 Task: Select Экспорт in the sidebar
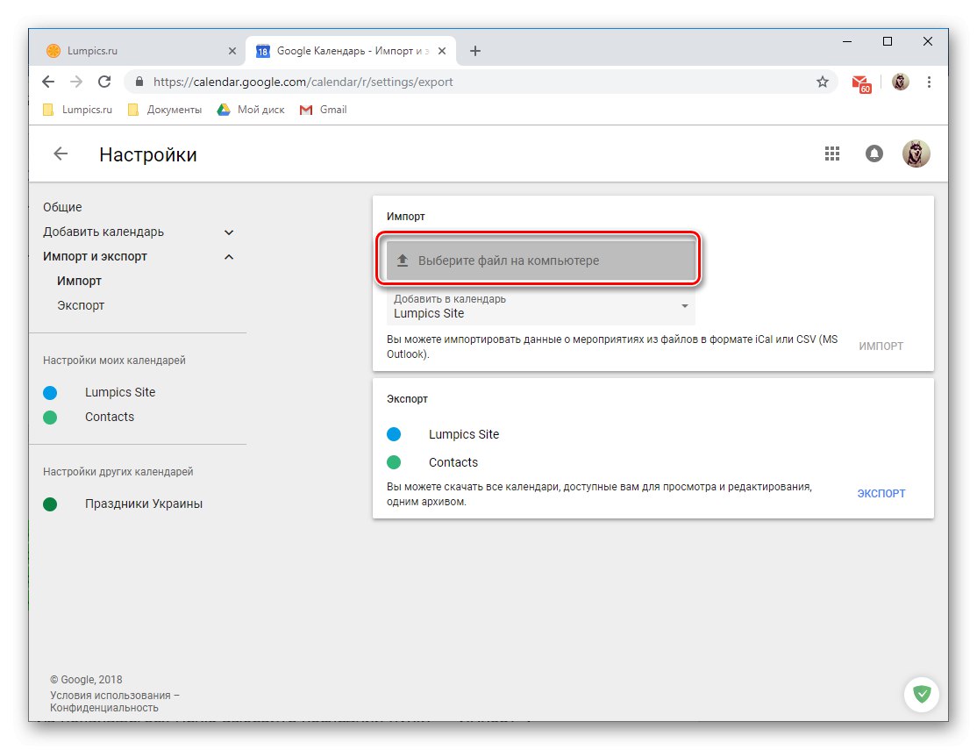(x=80, y=305)
